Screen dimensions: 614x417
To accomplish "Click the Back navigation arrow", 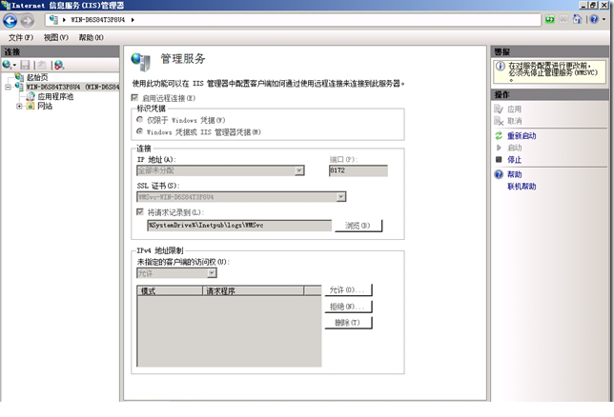I will (x=10, y=20).
